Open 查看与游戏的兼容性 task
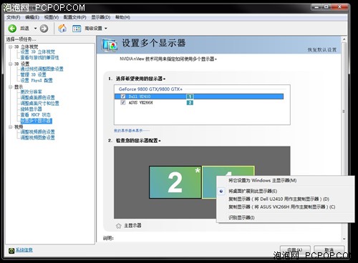Viewport: 358px width, 263px height. tap(39, 58)
